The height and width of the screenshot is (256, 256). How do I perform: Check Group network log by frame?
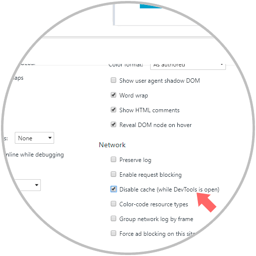pyautogui.click(x=113, y=219)
